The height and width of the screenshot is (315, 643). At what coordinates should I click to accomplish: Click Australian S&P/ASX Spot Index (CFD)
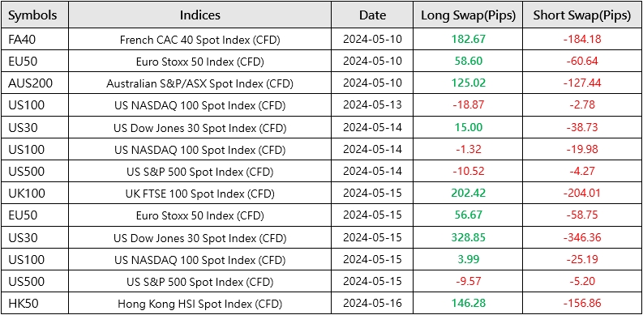click(200, 83)
